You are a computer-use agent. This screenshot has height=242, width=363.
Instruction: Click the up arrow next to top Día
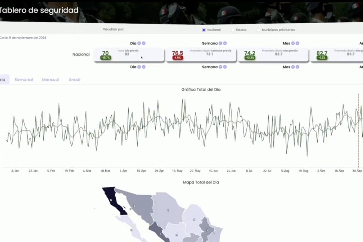click(x=139, y=43)
